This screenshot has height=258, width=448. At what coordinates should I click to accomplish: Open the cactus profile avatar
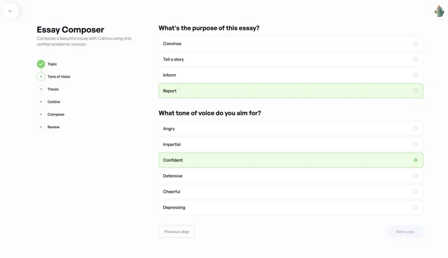tap(439, 11)
